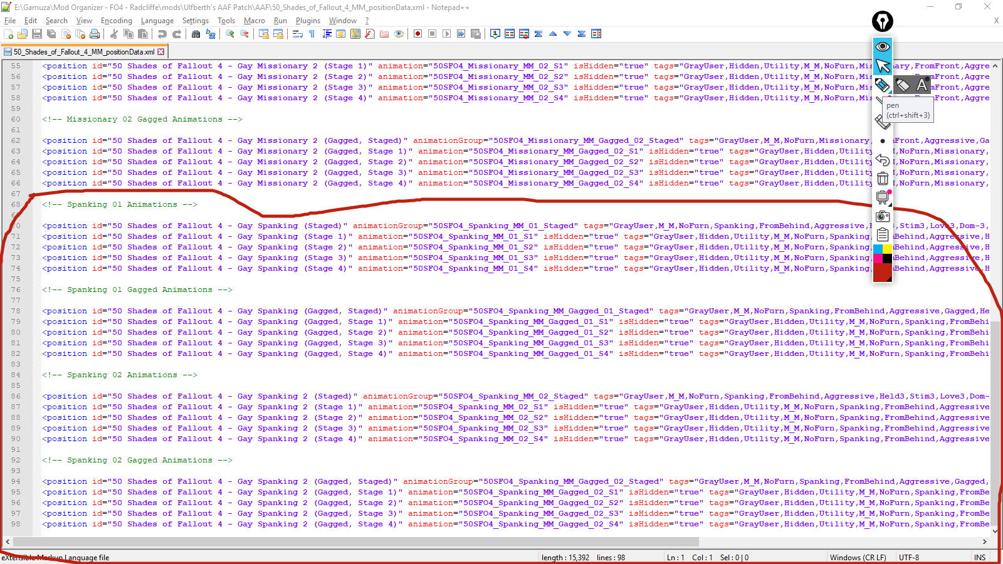Close the positionData.xml tab
The image size is (1003, 564).
coord(161,52)
